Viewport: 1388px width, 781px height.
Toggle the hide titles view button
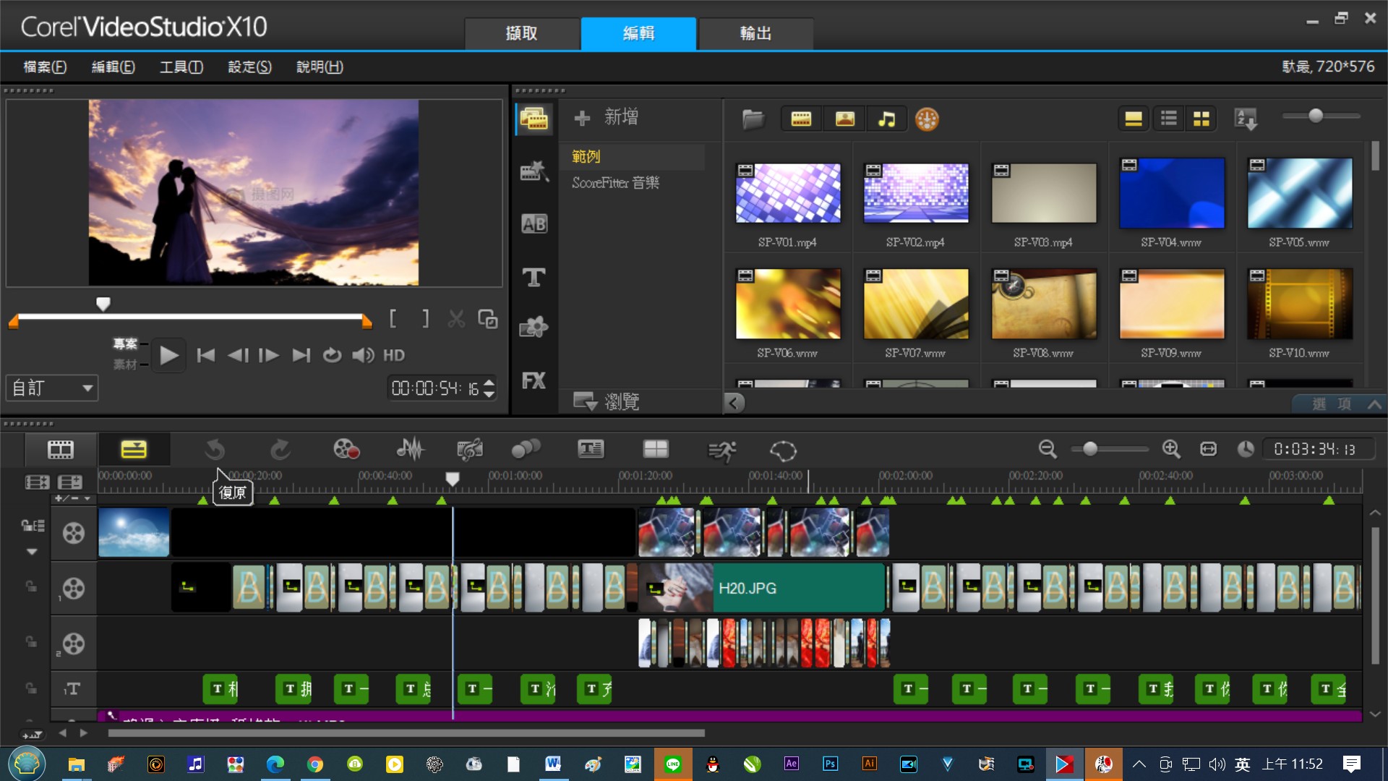1134,119
